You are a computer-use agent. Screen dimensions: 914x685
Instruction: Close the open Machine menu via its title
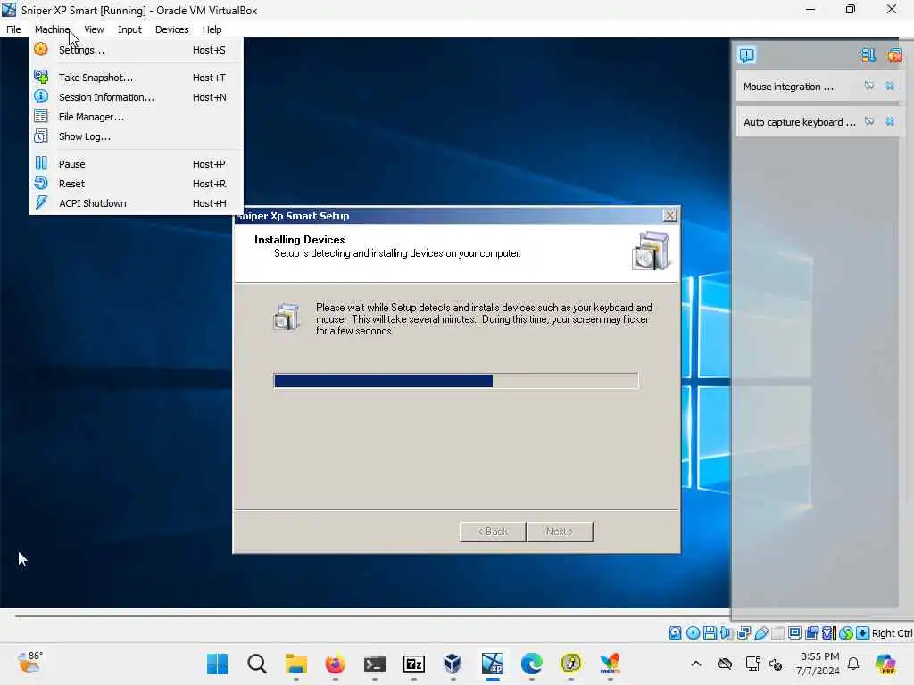[x=52, y=29]
